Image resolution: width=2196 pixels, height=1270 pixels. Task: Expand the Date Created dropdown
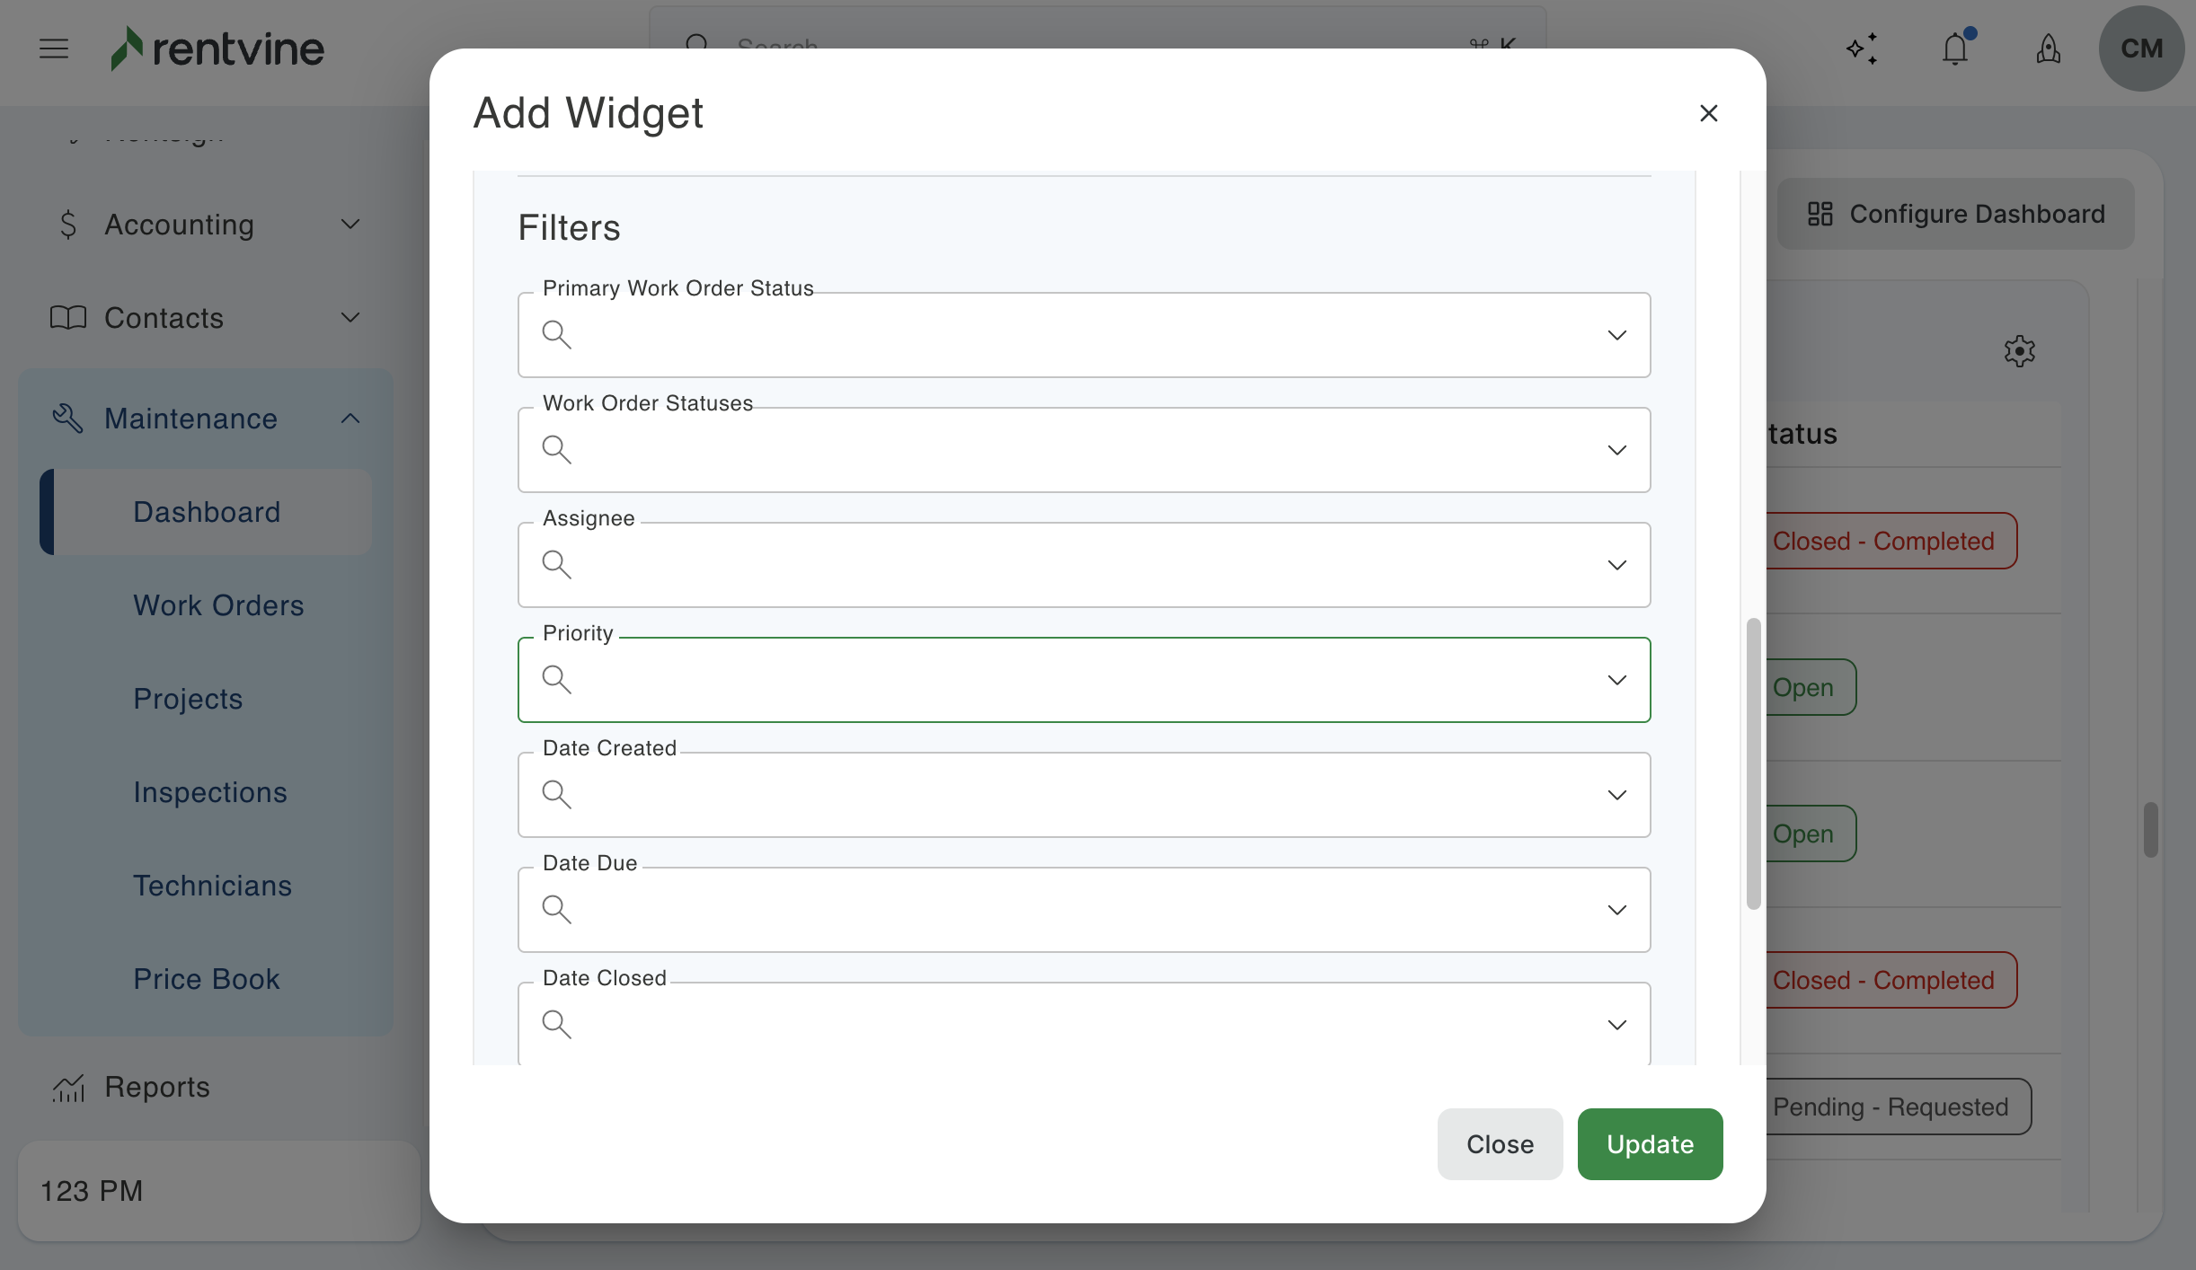coord(1616,795)
